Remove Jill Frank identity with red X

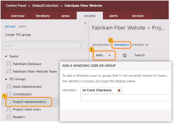(119, 90)
